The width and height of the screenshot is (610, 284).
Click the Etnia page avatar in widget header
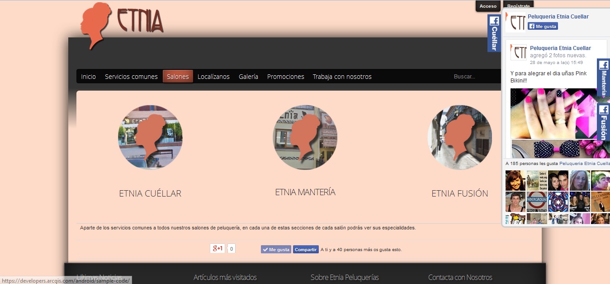(x=516, y=22)
